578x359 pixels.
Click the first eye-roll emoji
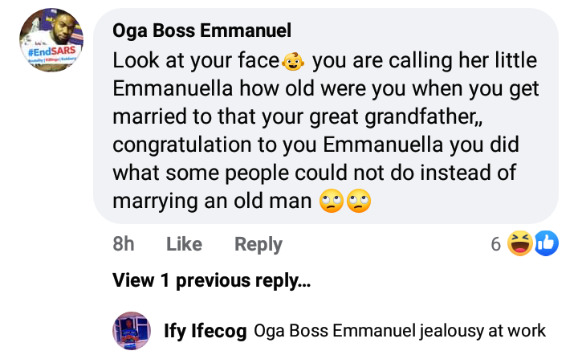coord(331,200)
